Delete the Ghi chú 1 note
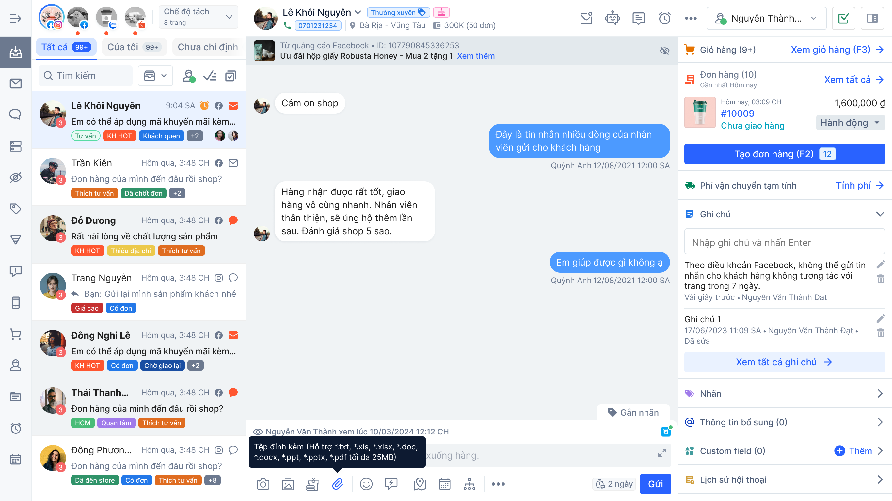 point(881,333)
